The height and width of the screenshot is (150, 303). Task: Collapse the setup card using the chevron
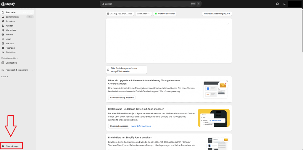228,24
